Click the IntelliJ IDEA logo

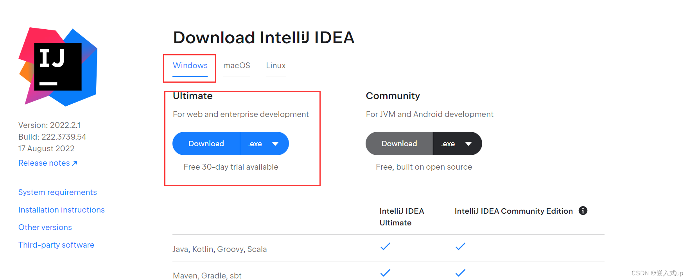click(x=58, y=67)
